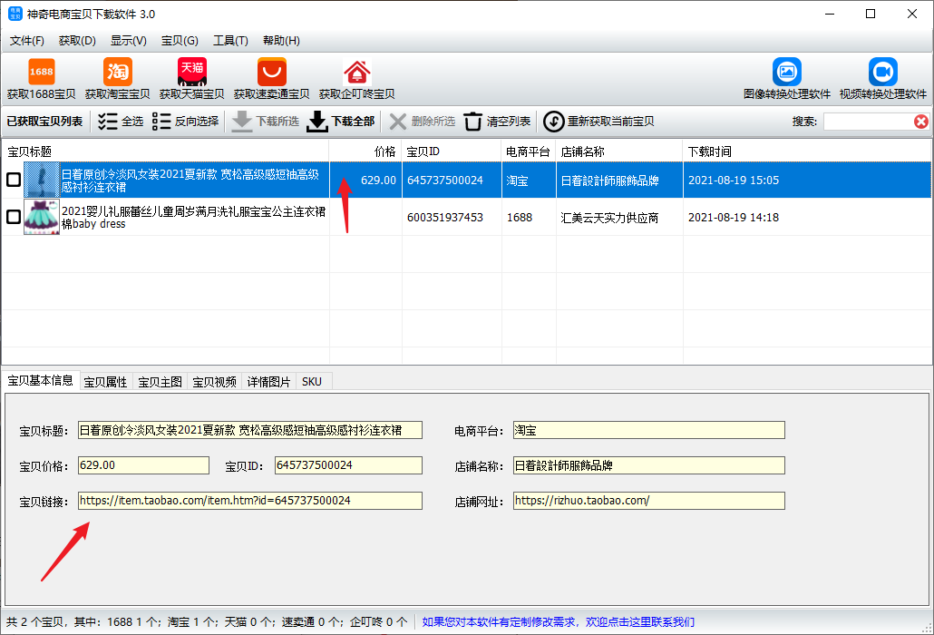Click the 宝贝价格 field showing 629.00

143,465
